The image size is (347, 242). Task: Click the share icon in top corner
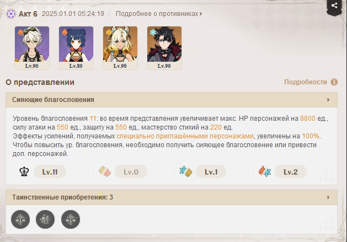pyautogui.click(x=334, y=6)
